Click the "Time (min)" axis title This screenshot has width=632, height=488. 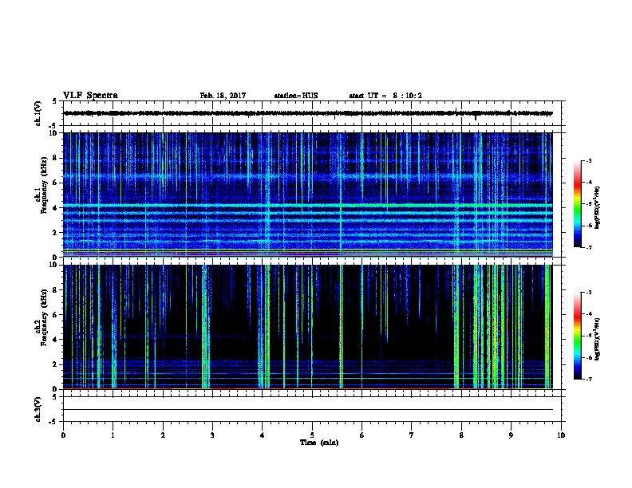[x=319, y=443]
